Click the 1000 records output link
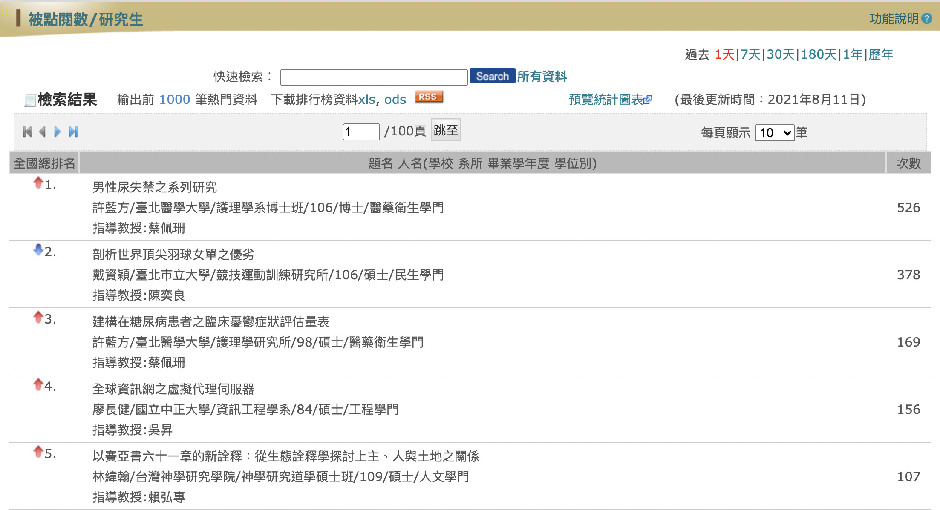This screenshot has width=940, height=510. click(174, 100)
